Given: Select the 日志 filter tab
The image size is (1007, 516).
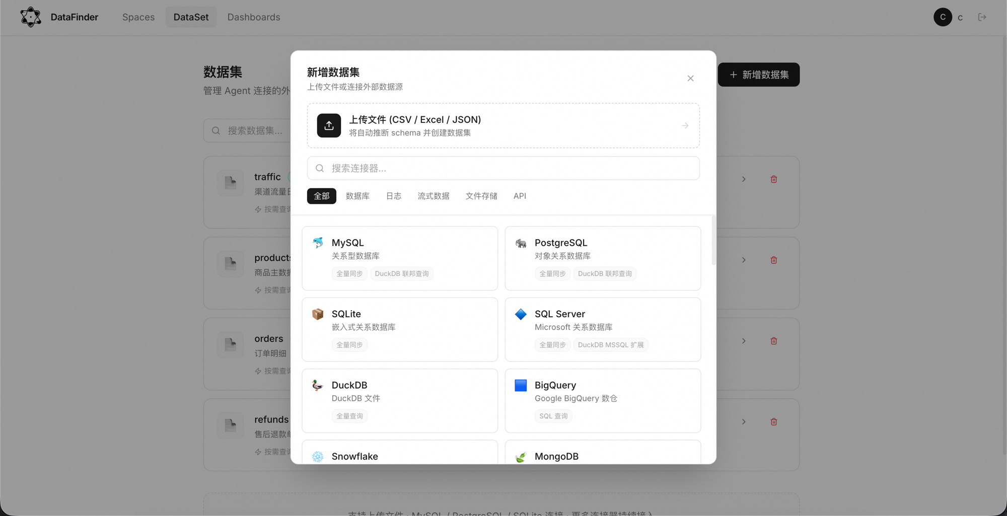Looking at the screenshot, I should tap(393, 196).
